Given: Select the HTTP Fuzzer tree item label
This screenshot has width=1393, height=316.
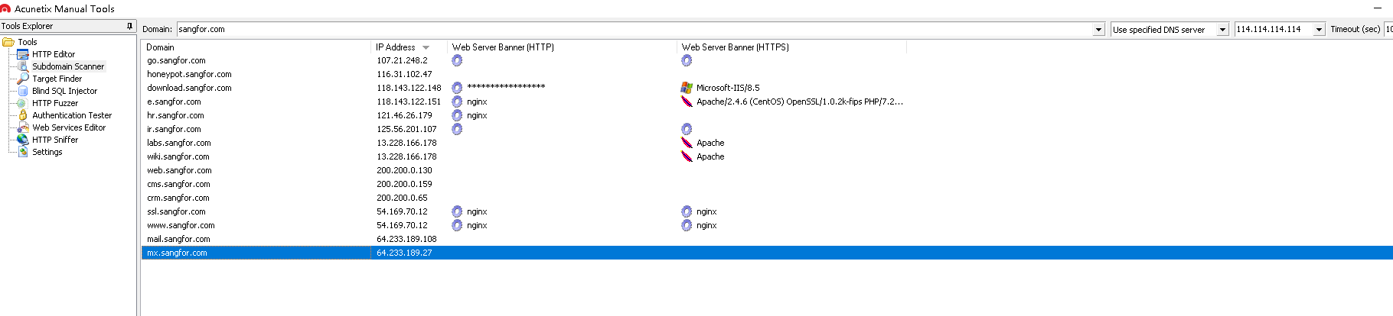Looking at the screenshot, I should pyautogui.click(x=55, y=103).
